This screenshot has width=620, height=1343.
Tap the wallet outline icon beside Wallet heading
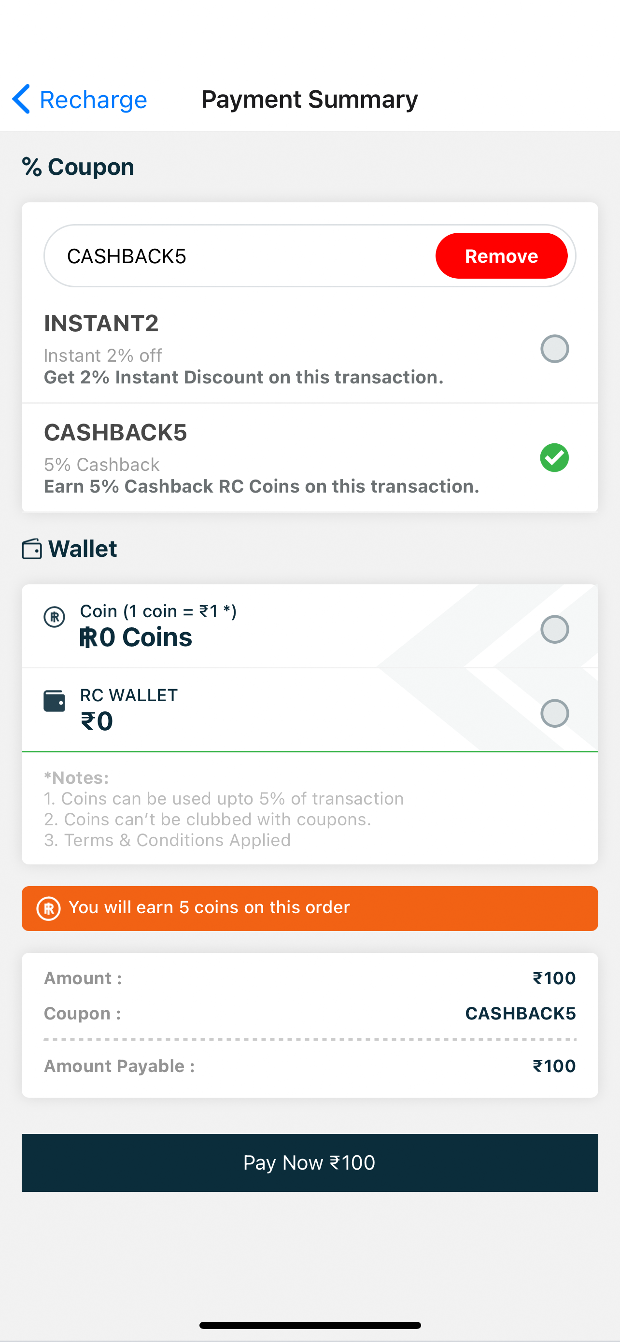click(32, 549)
